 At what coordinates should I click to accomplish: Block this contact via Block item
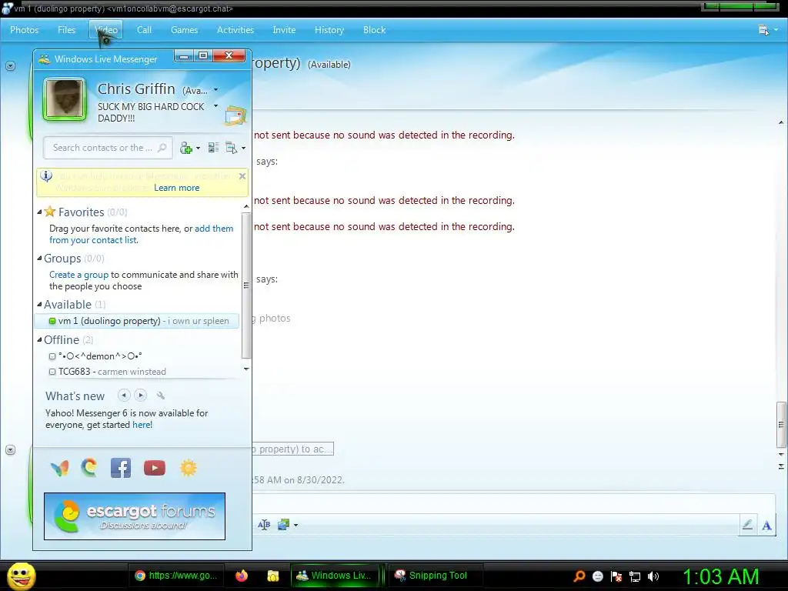point(375,30)
